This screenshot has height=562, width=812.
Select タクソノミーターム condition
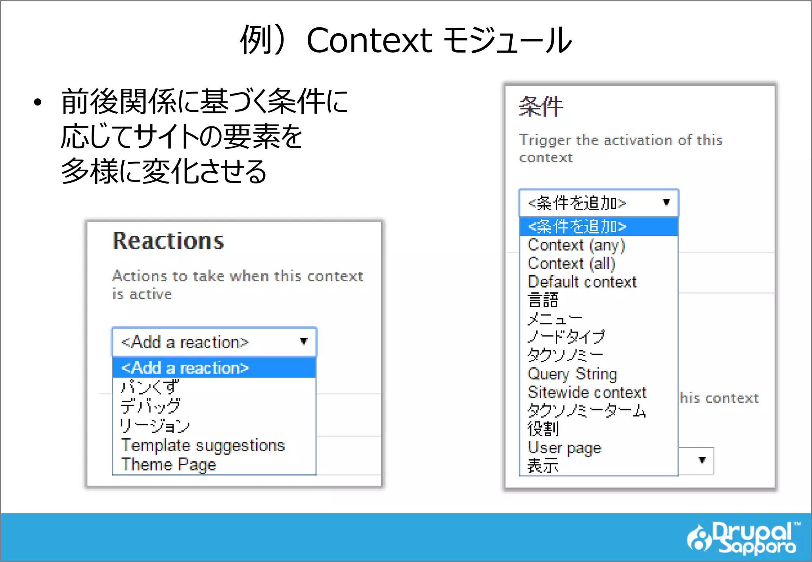(x=599, y=411)
